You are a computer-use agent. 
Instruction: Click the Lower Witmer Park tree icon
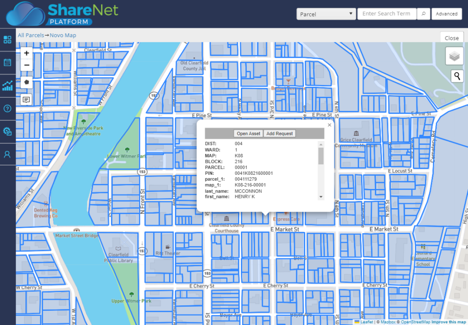127,150
